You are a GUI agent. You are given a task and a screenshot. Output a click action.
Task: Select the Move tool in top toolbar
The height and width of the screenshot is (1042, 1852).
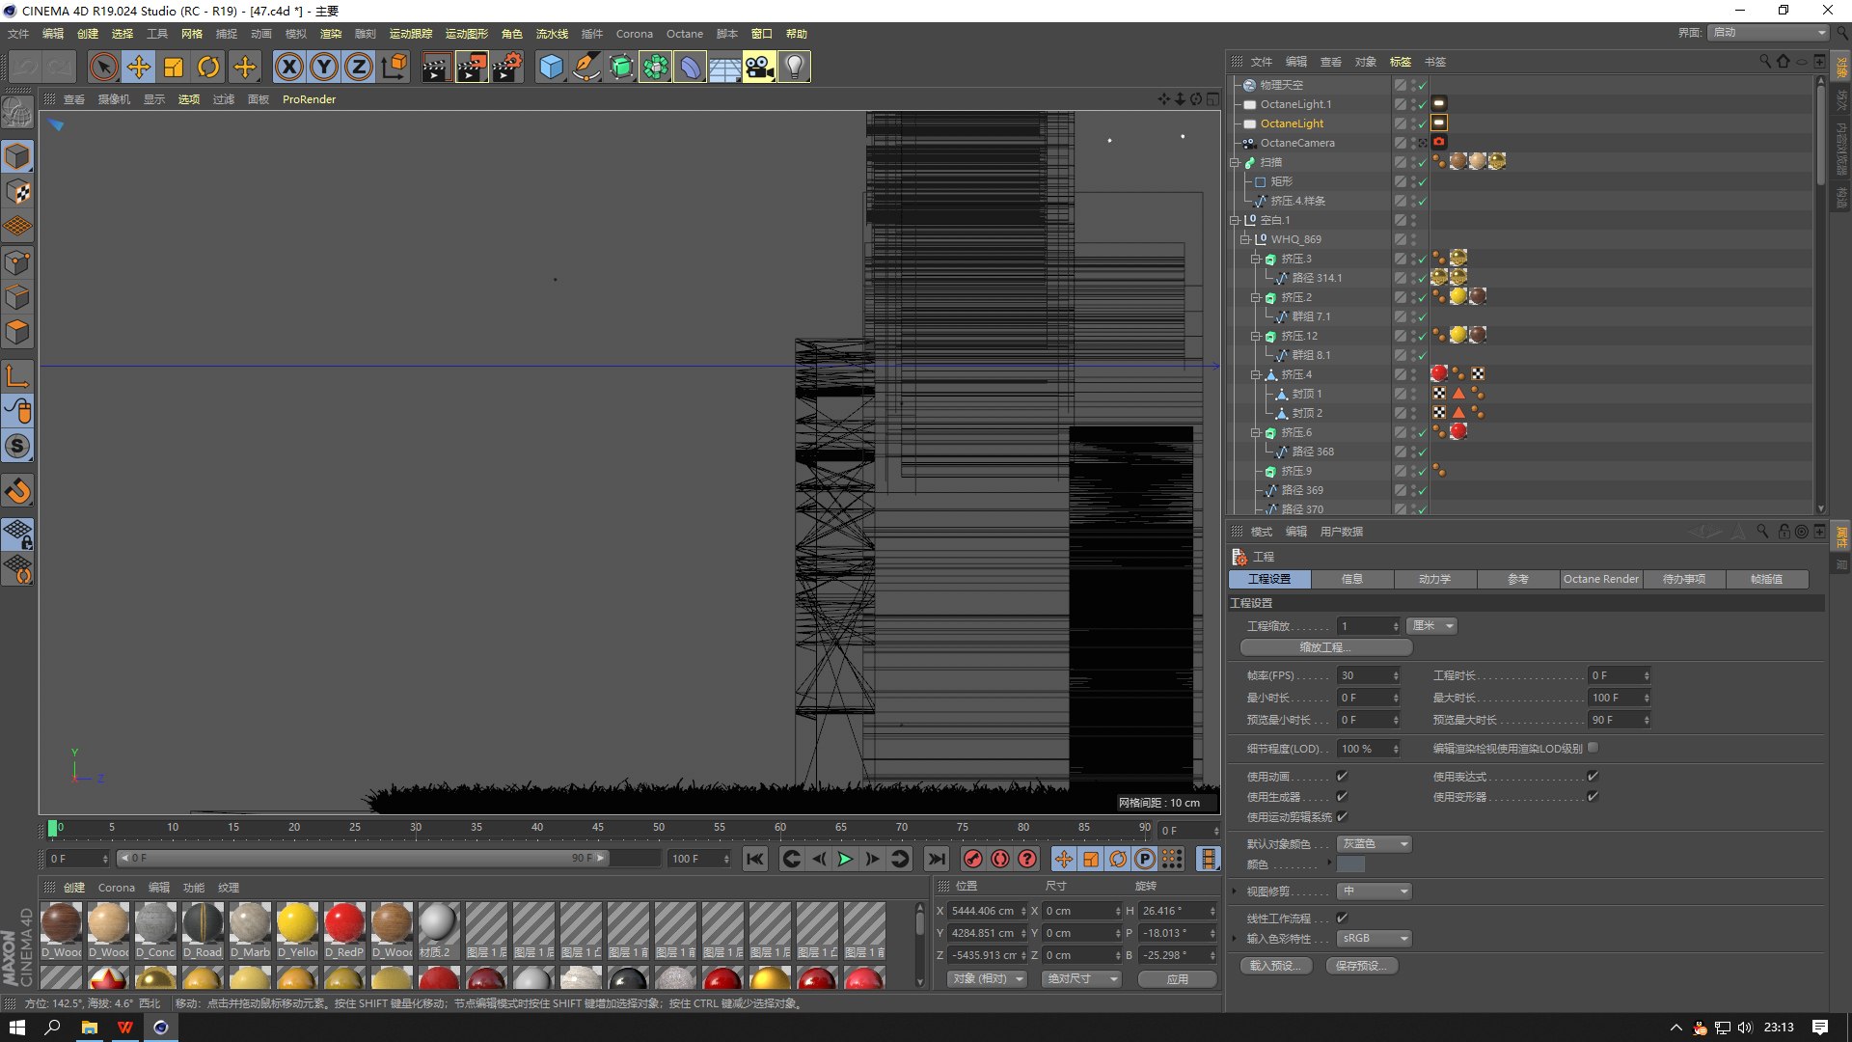139,67
